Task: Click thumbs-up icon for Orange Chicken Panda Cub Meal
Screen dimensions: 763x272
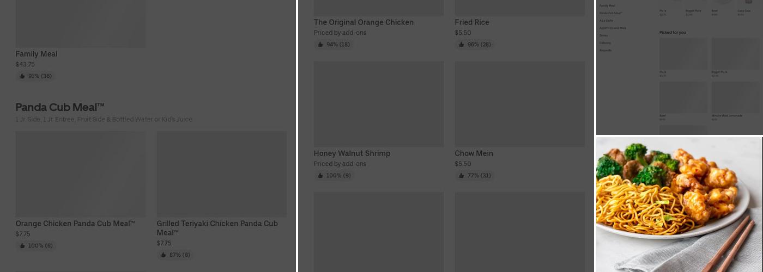Action: pyautogui.click(x=22, y=246)
